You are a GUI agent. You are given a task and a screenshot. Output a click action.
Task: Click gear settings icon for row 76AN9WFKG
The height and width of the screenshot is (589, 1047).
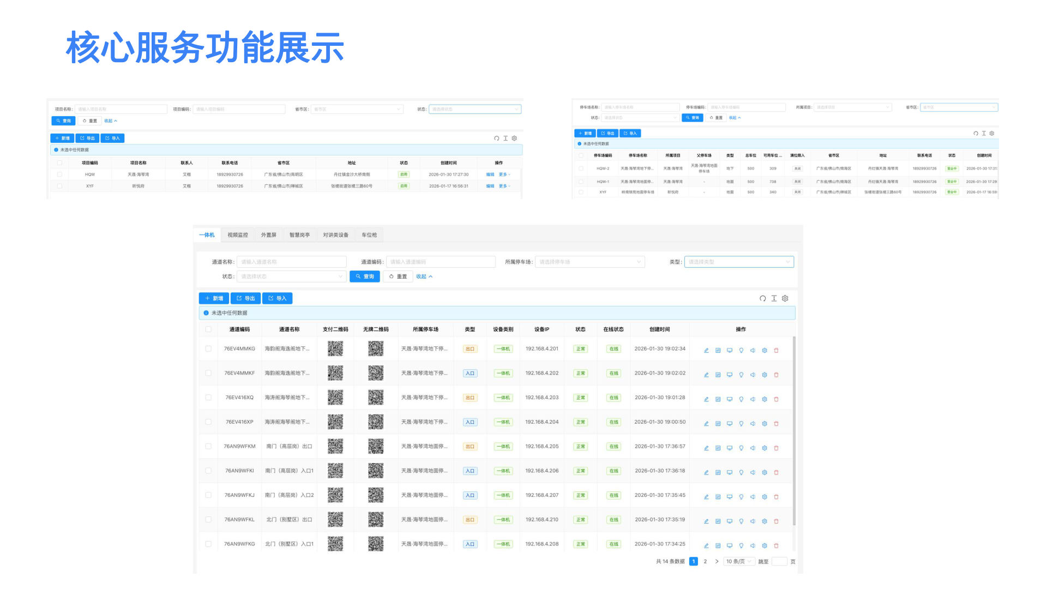tap(765, 546)
